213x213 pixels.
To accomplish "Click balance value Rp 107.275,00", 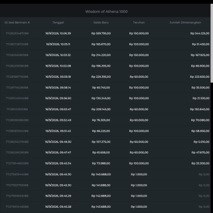I will (101, 142).
